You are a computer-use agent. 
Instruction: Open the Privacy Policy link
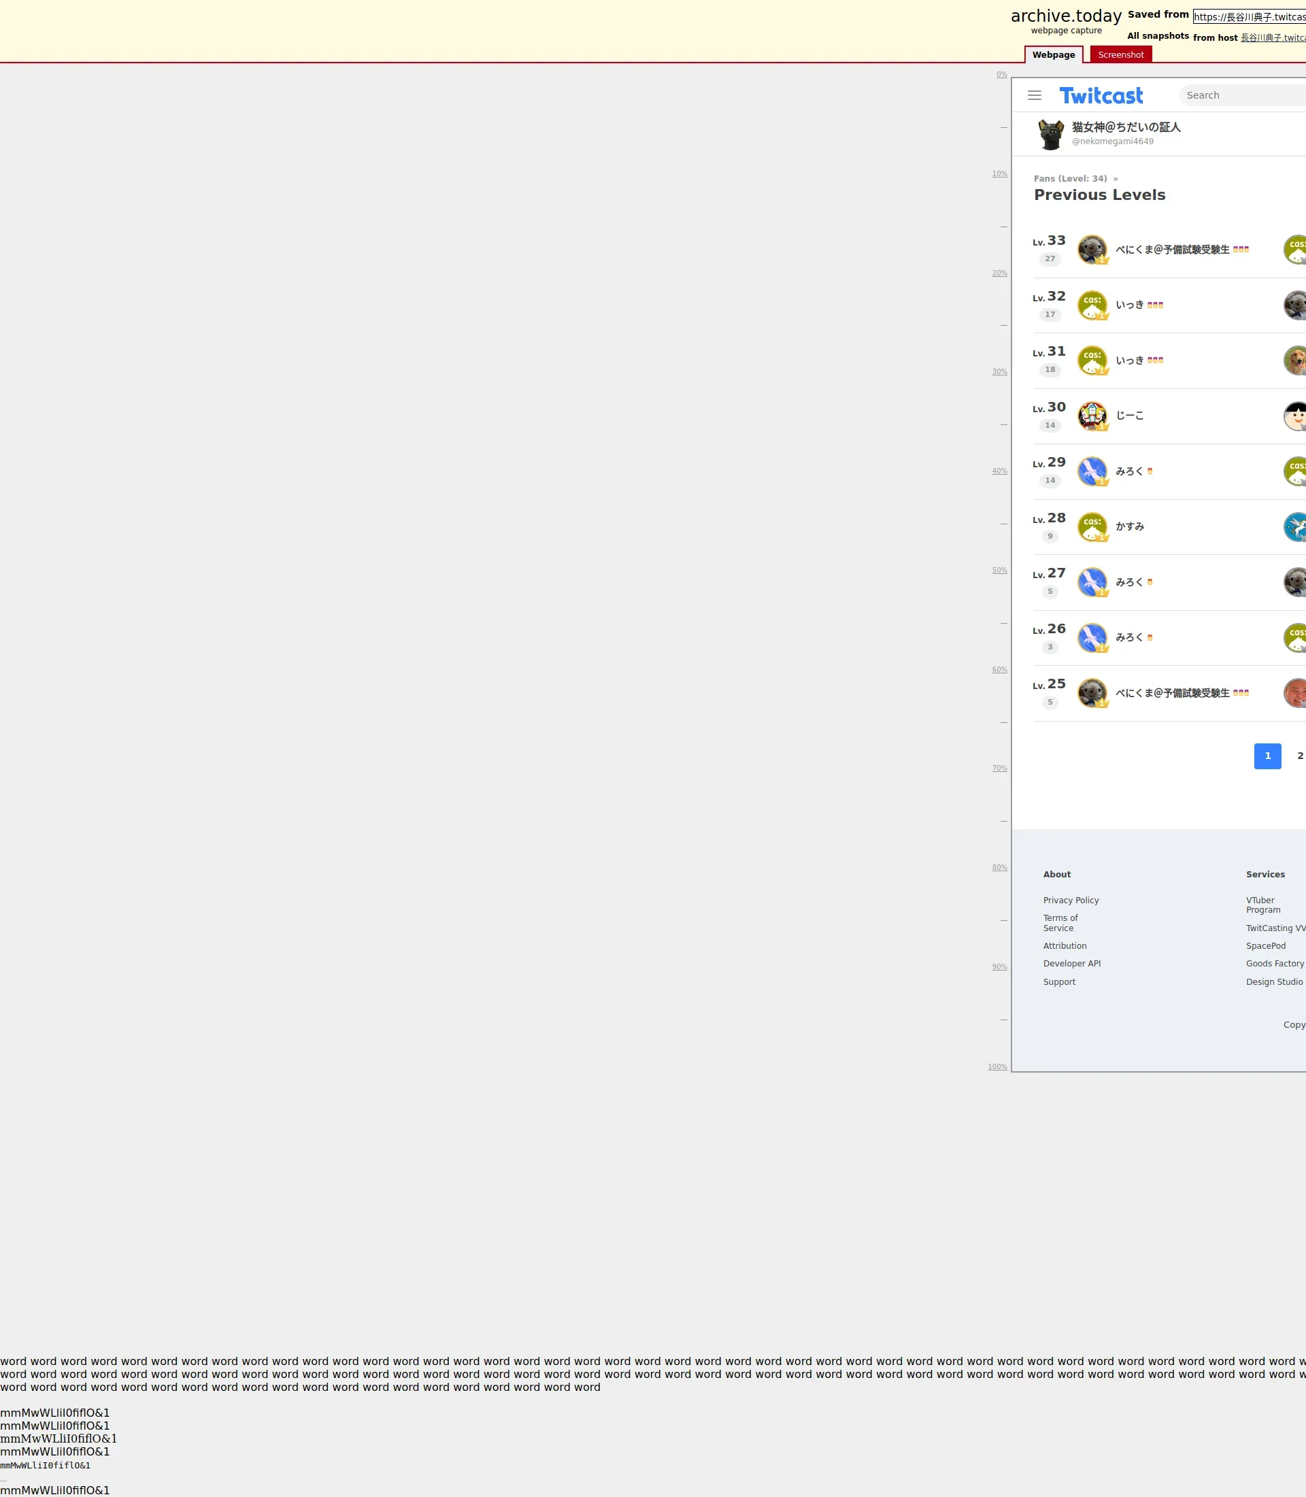1071,900
